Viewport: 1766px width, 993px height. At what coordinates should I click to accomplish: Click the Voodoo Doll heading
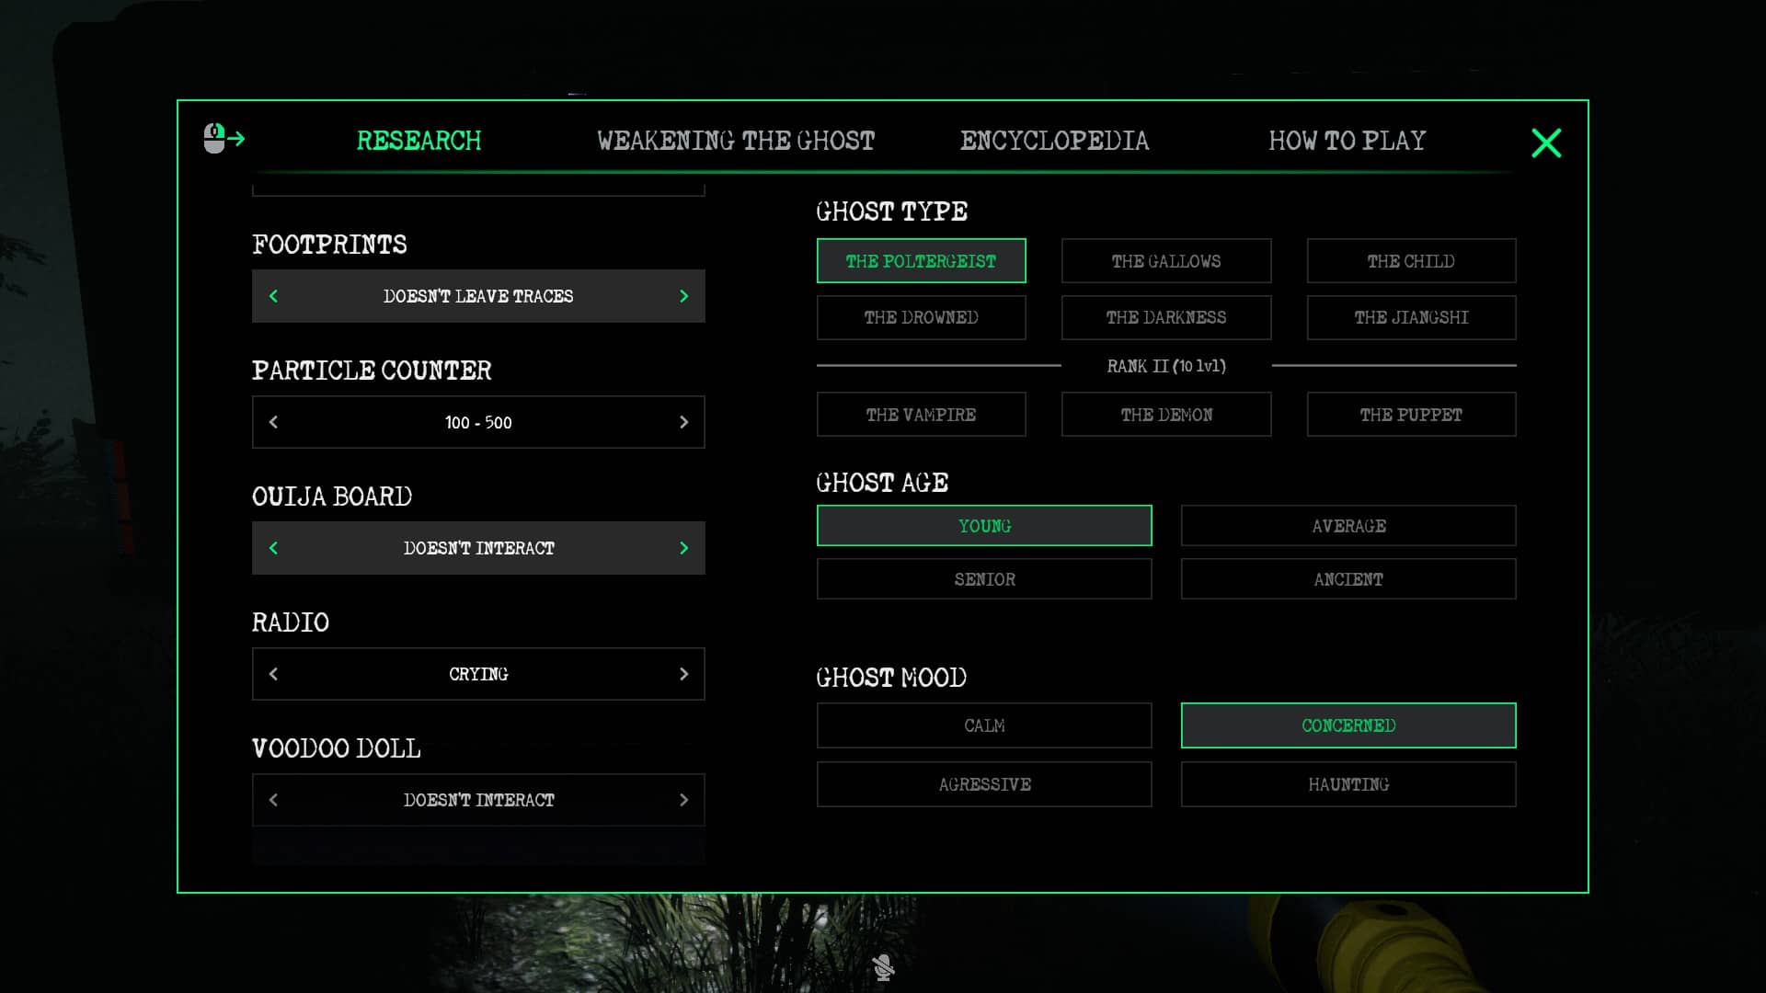click(x=337, y=748)
